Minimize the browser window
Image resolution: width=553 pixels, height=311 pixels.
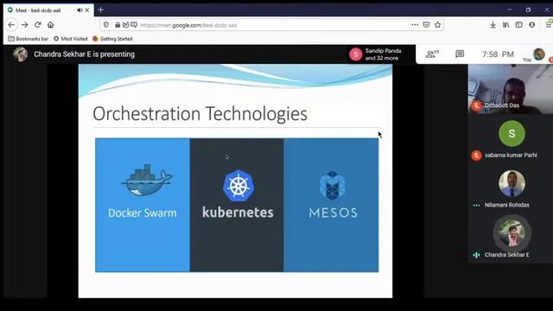point(510,10)
